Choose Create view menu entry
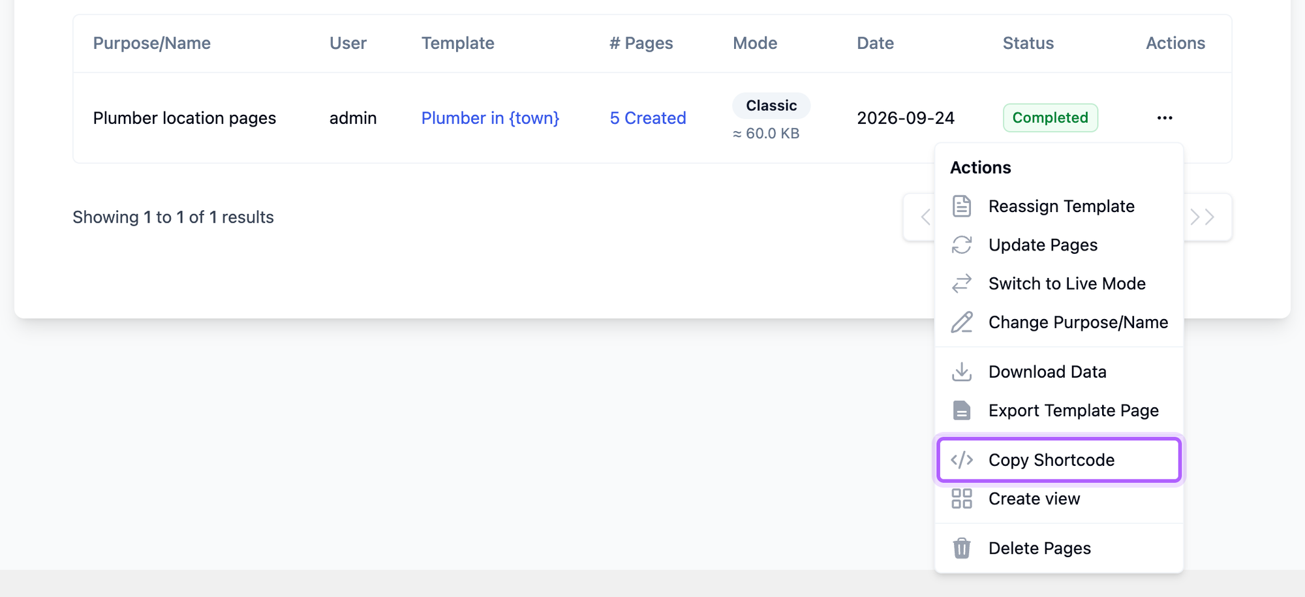 click(x=1059, y=498)
